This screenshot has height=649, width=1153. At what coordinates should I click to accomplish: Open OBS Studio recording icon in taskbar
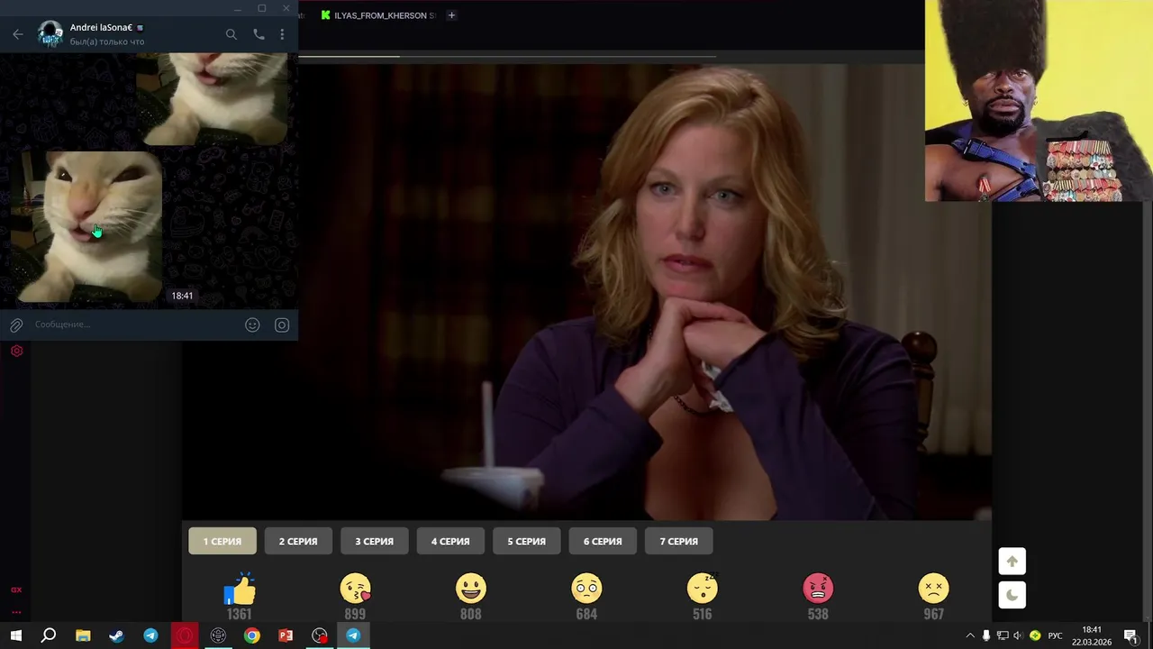(x=320, y=635)
